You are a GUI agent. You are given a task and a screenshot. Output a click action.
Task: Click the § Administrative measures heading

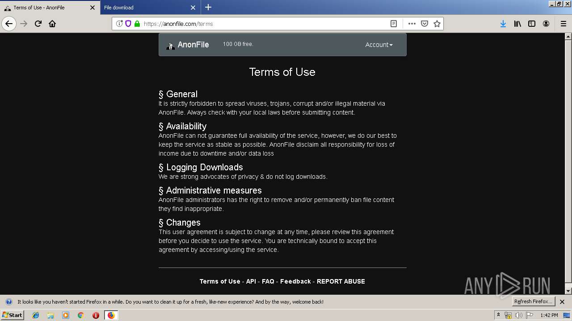tap(210, 190)
